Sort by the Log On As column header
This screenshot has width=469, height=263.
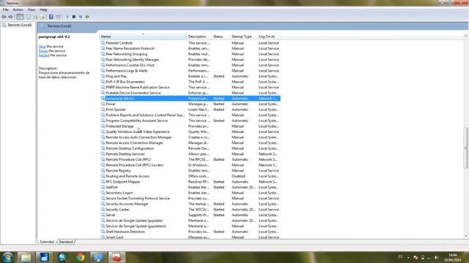point(269,37)
